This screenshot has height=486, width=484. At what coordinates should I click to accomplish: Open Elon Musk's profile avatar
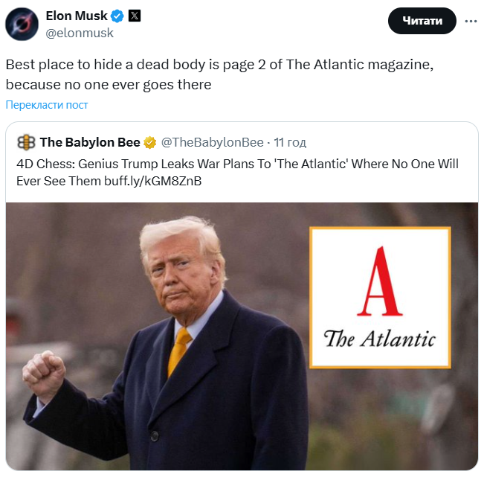22,24
